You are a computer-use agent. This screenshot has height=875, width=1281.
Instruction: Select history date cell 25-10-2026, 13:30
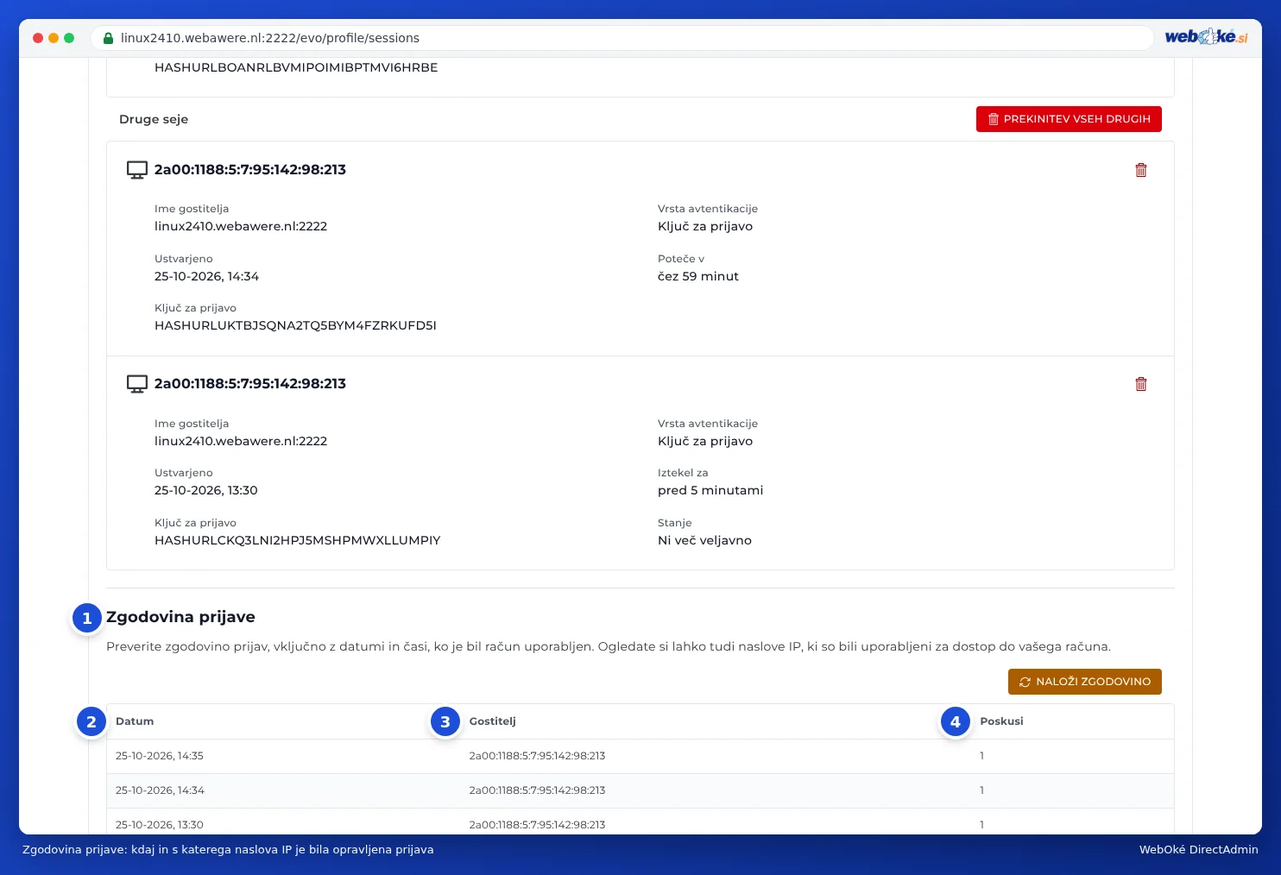tap(160, 825)
